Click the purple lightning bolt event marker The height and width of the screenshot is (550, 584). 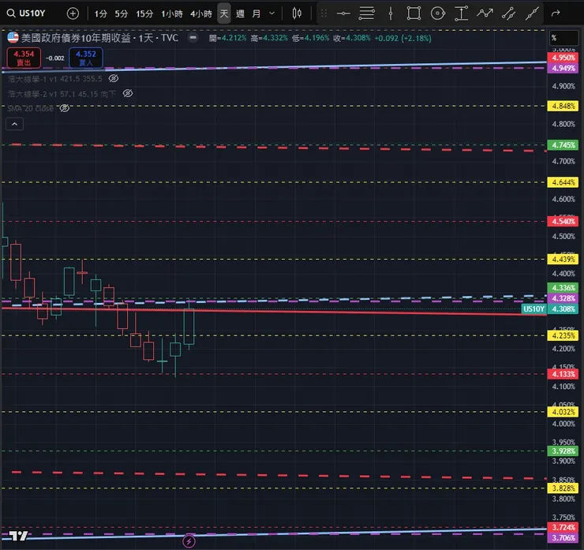point(189,541)
